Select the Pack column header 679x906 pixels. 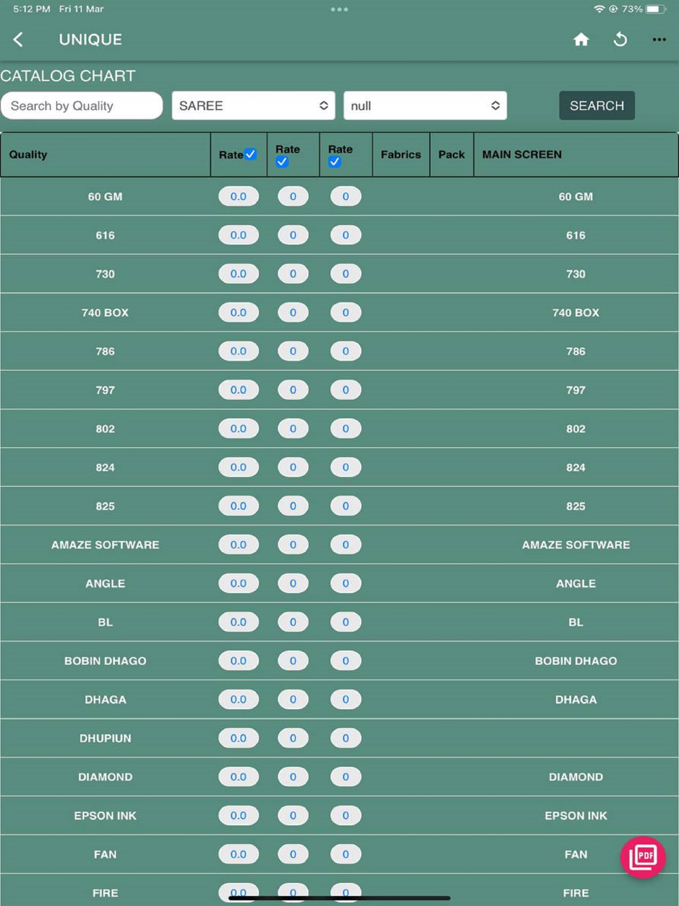point(452,154)
